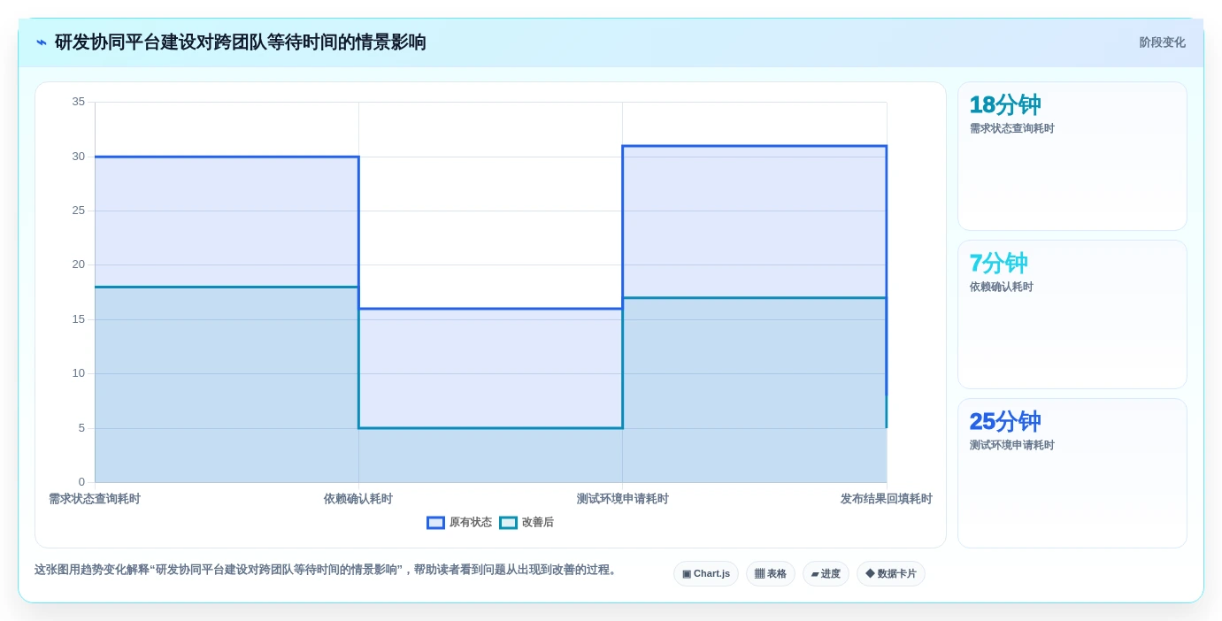The height and width of the screenshot is (621, 1222).
Task: Click the 原有状态 blue legend swatch
Action: 435,523
